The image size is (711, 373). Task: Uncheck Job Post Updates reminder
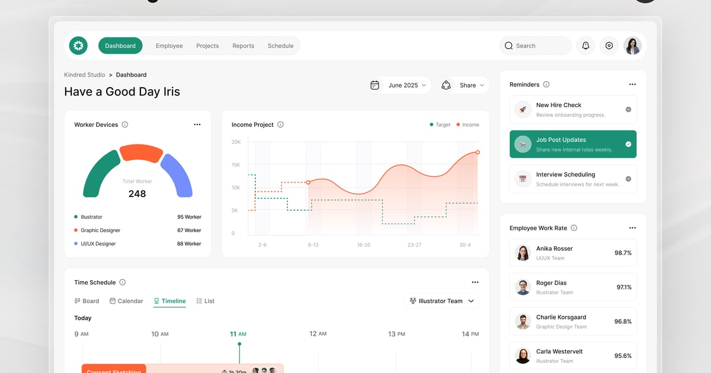click(628, 144)
